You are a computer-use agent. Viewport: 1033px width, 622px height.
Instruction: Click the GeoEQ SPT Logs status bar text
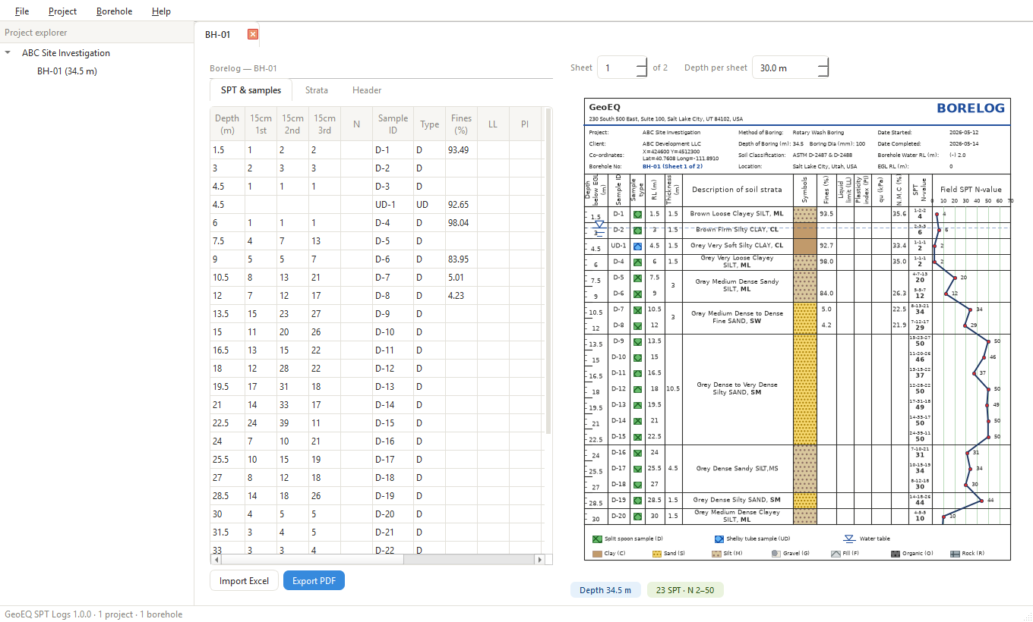(x=93, y=614)
